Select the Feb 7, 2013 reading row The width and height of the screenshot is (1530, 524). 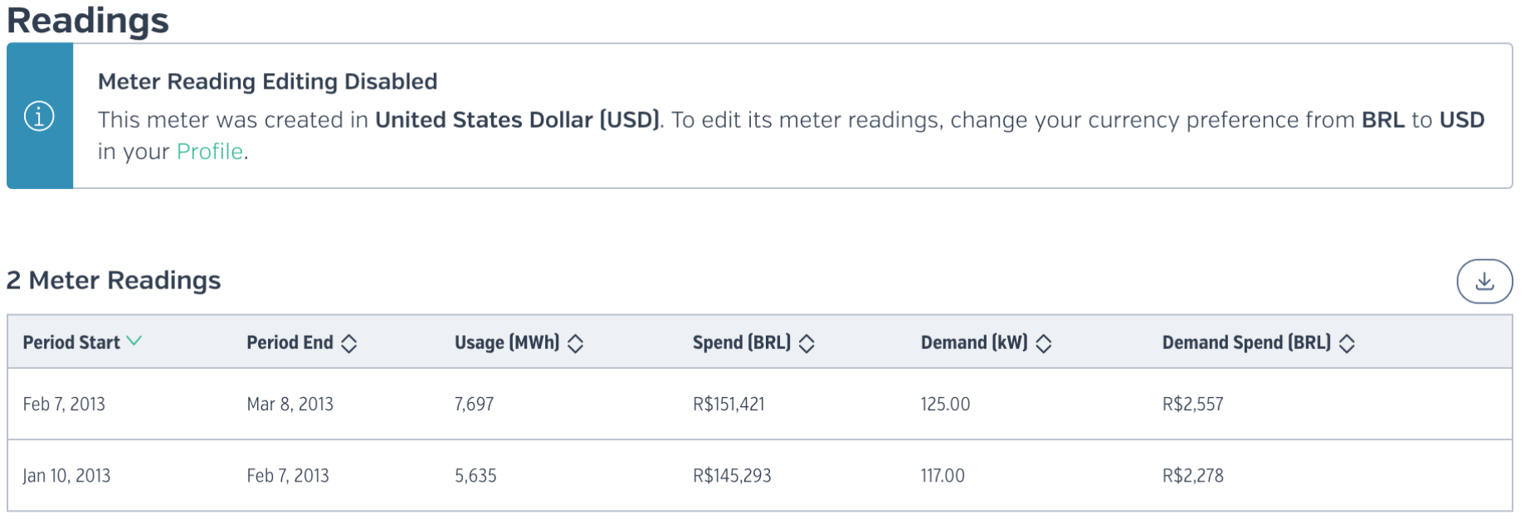point(760,404)
